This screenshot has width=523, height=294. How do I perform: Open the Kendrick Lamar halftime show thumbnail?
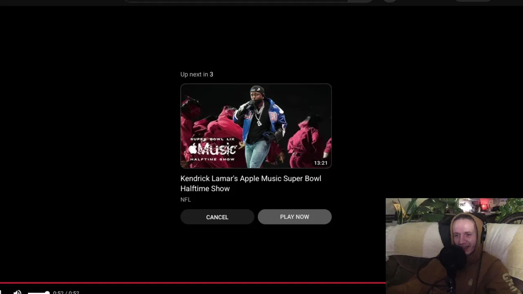coord(256,126)
